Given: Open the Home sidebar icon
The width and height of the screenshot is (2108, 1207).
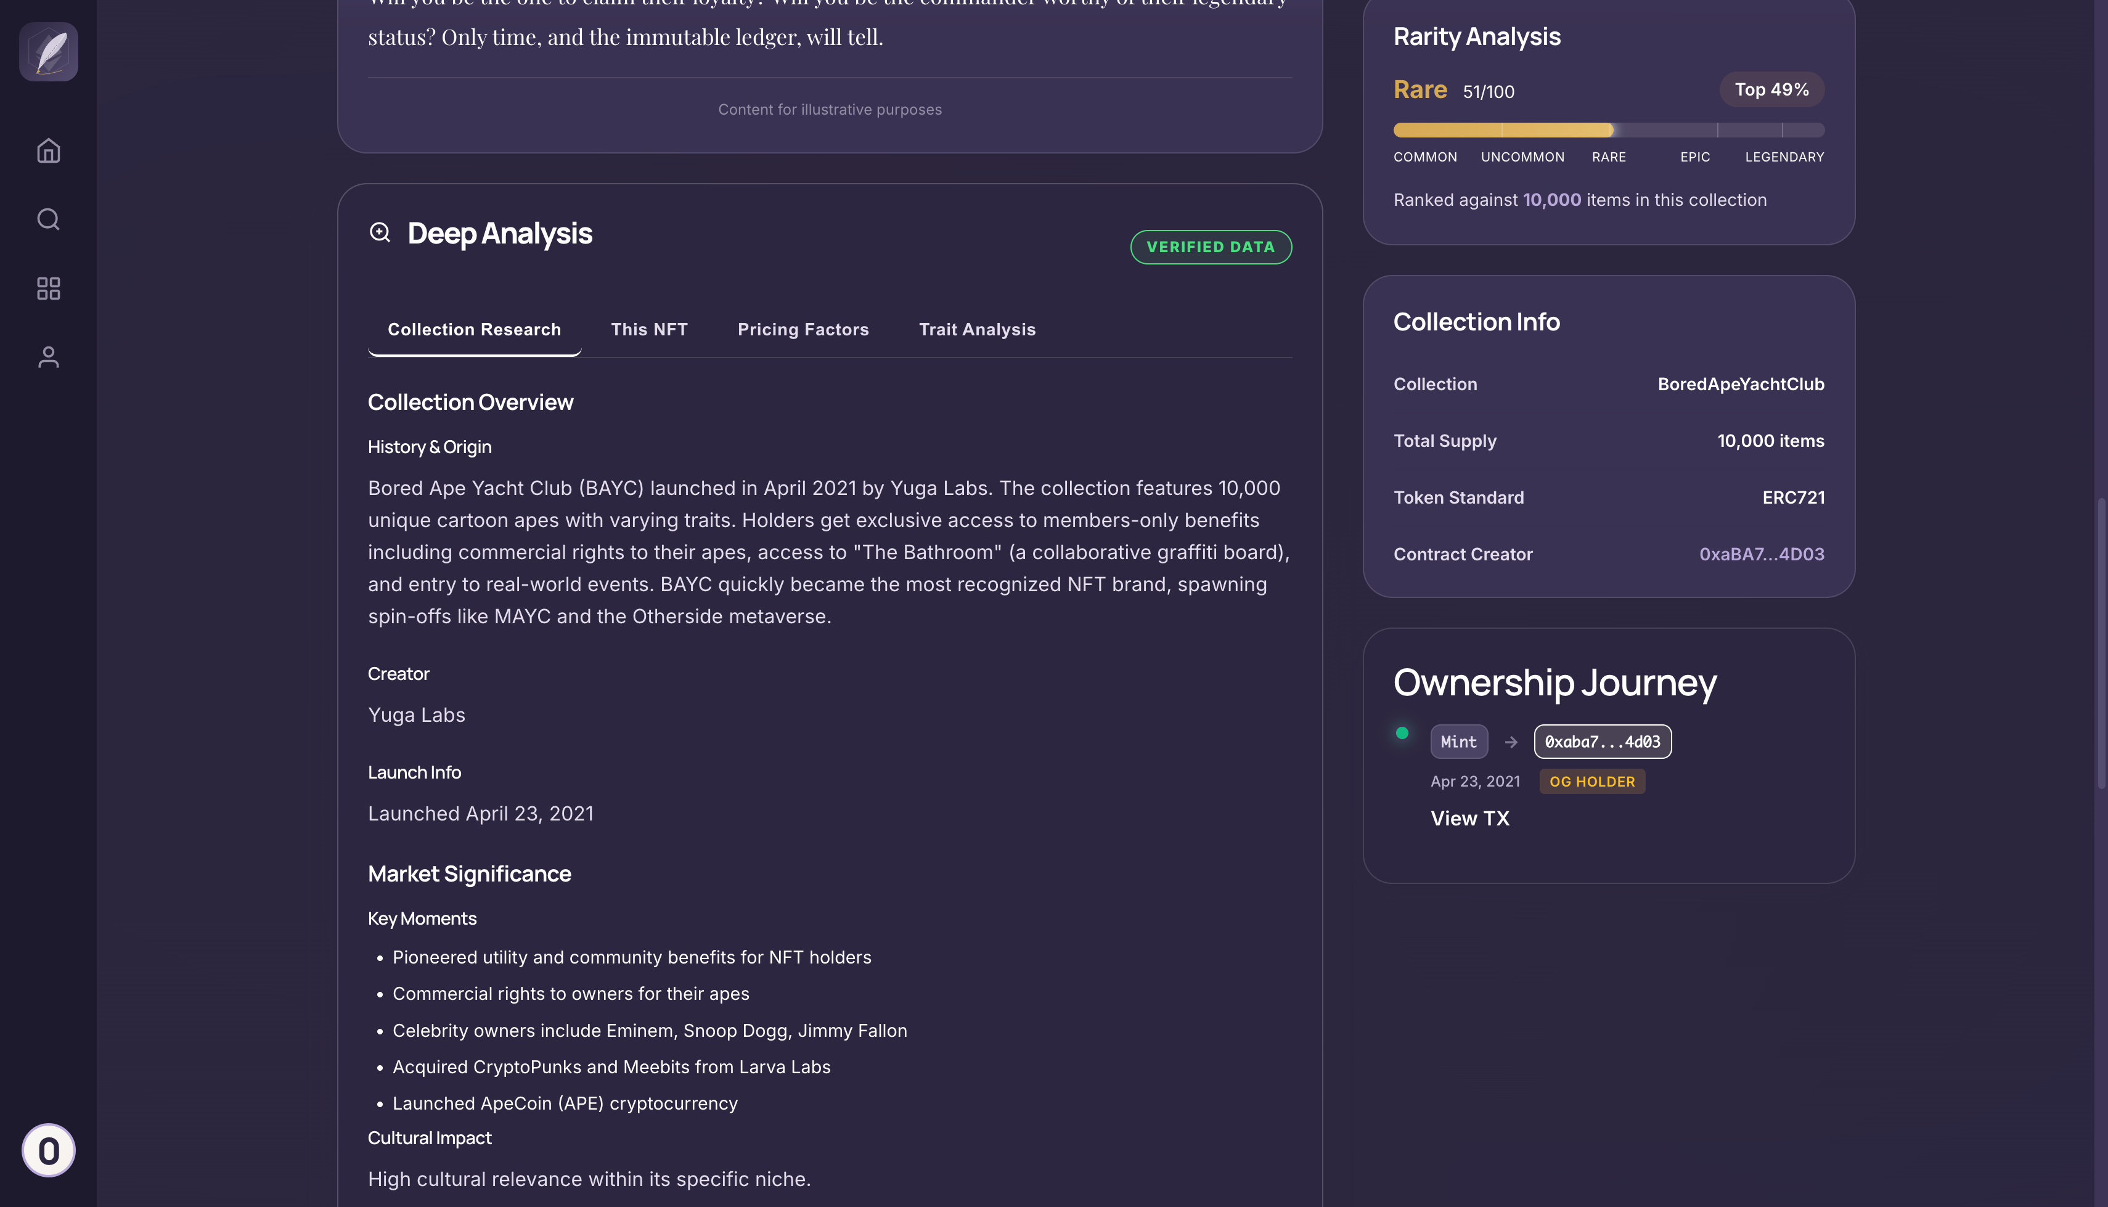Looking at the screenshot, I should pyautogui.click(x=49, y=151).
